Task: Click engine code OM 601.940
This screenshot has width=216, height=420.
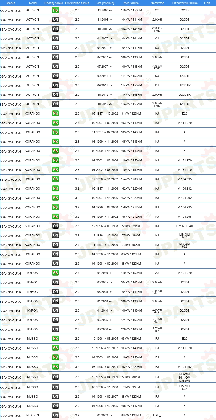Action: [185, 226]
